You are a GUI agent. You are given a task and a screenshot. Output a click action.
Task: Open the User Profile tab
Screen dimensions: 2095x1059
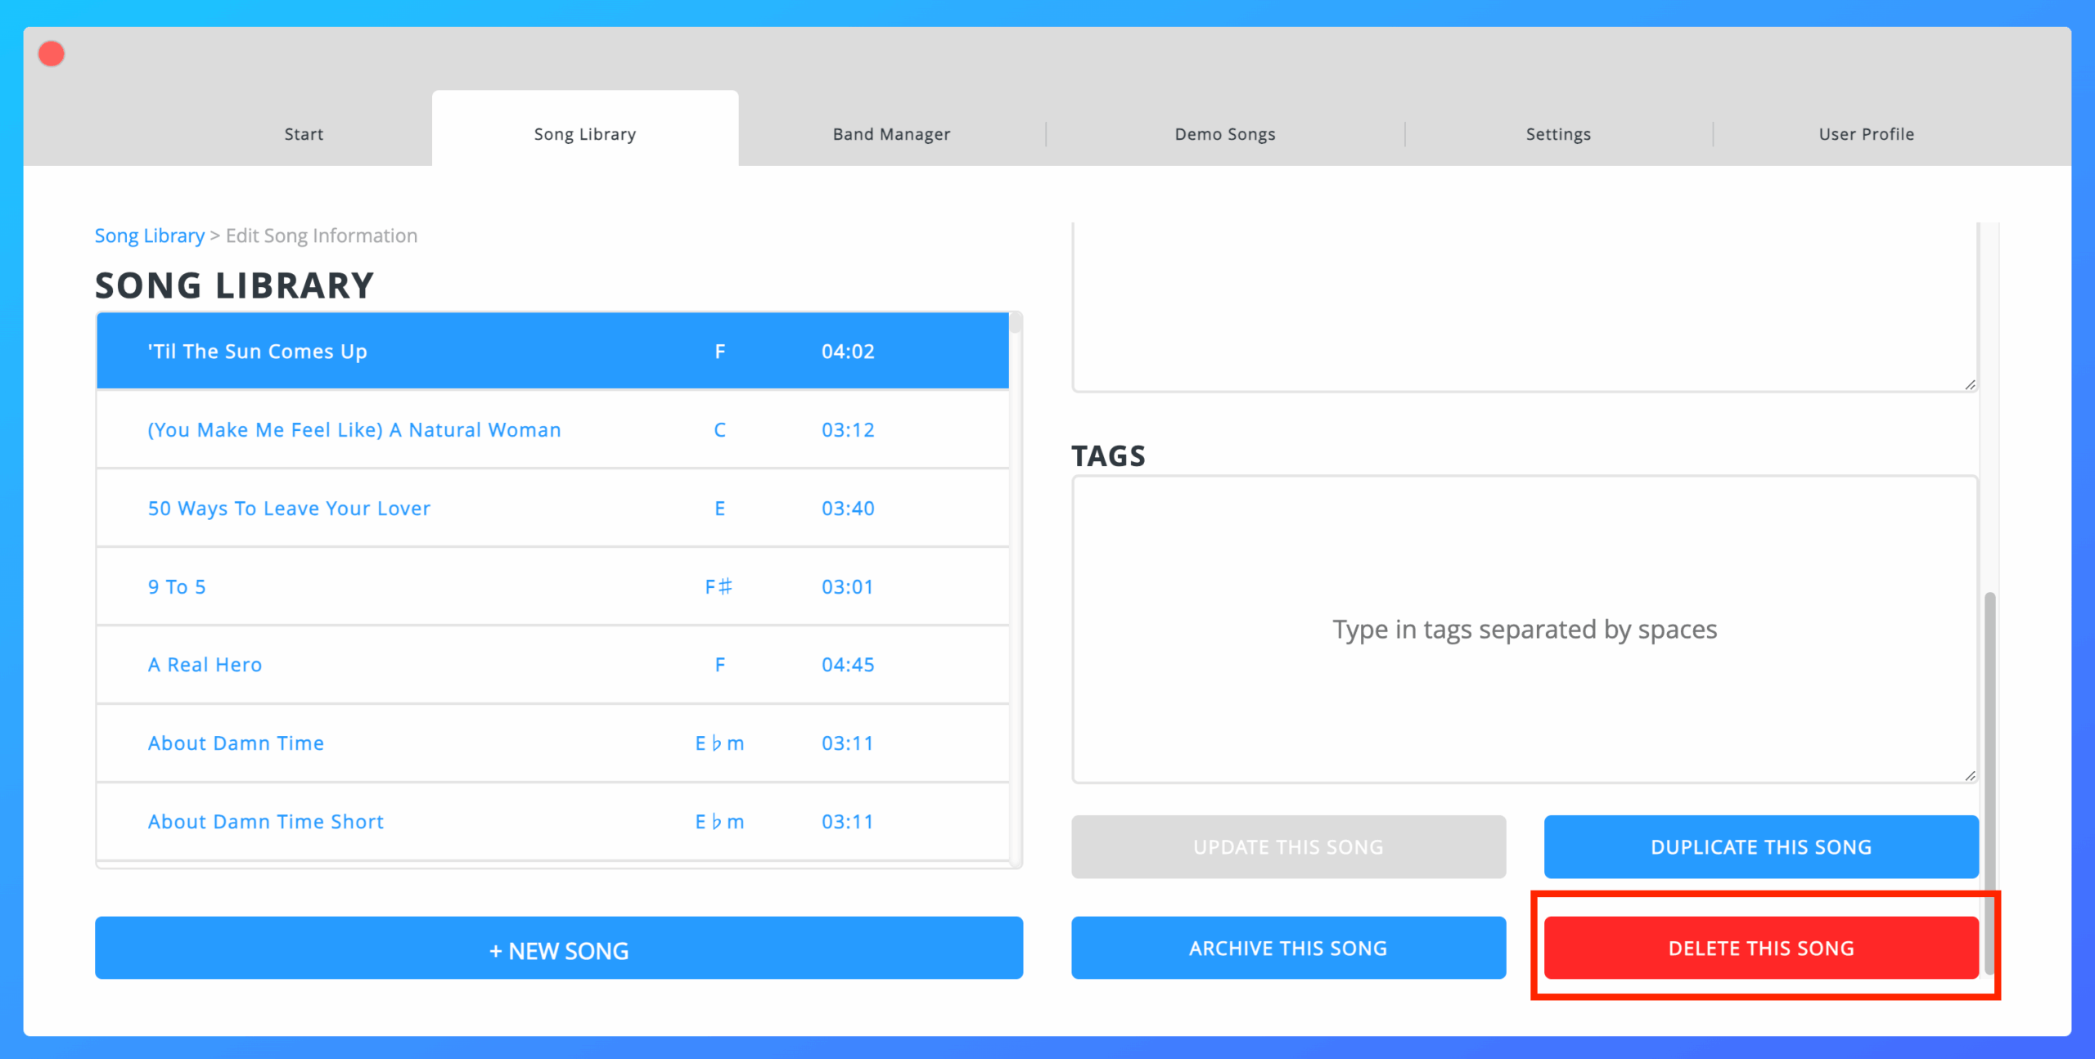[1866, 134]
